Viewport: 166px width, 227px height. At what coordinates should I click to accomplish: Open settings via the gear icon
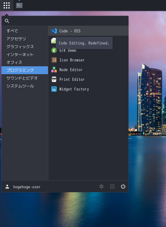pos(101,186)
